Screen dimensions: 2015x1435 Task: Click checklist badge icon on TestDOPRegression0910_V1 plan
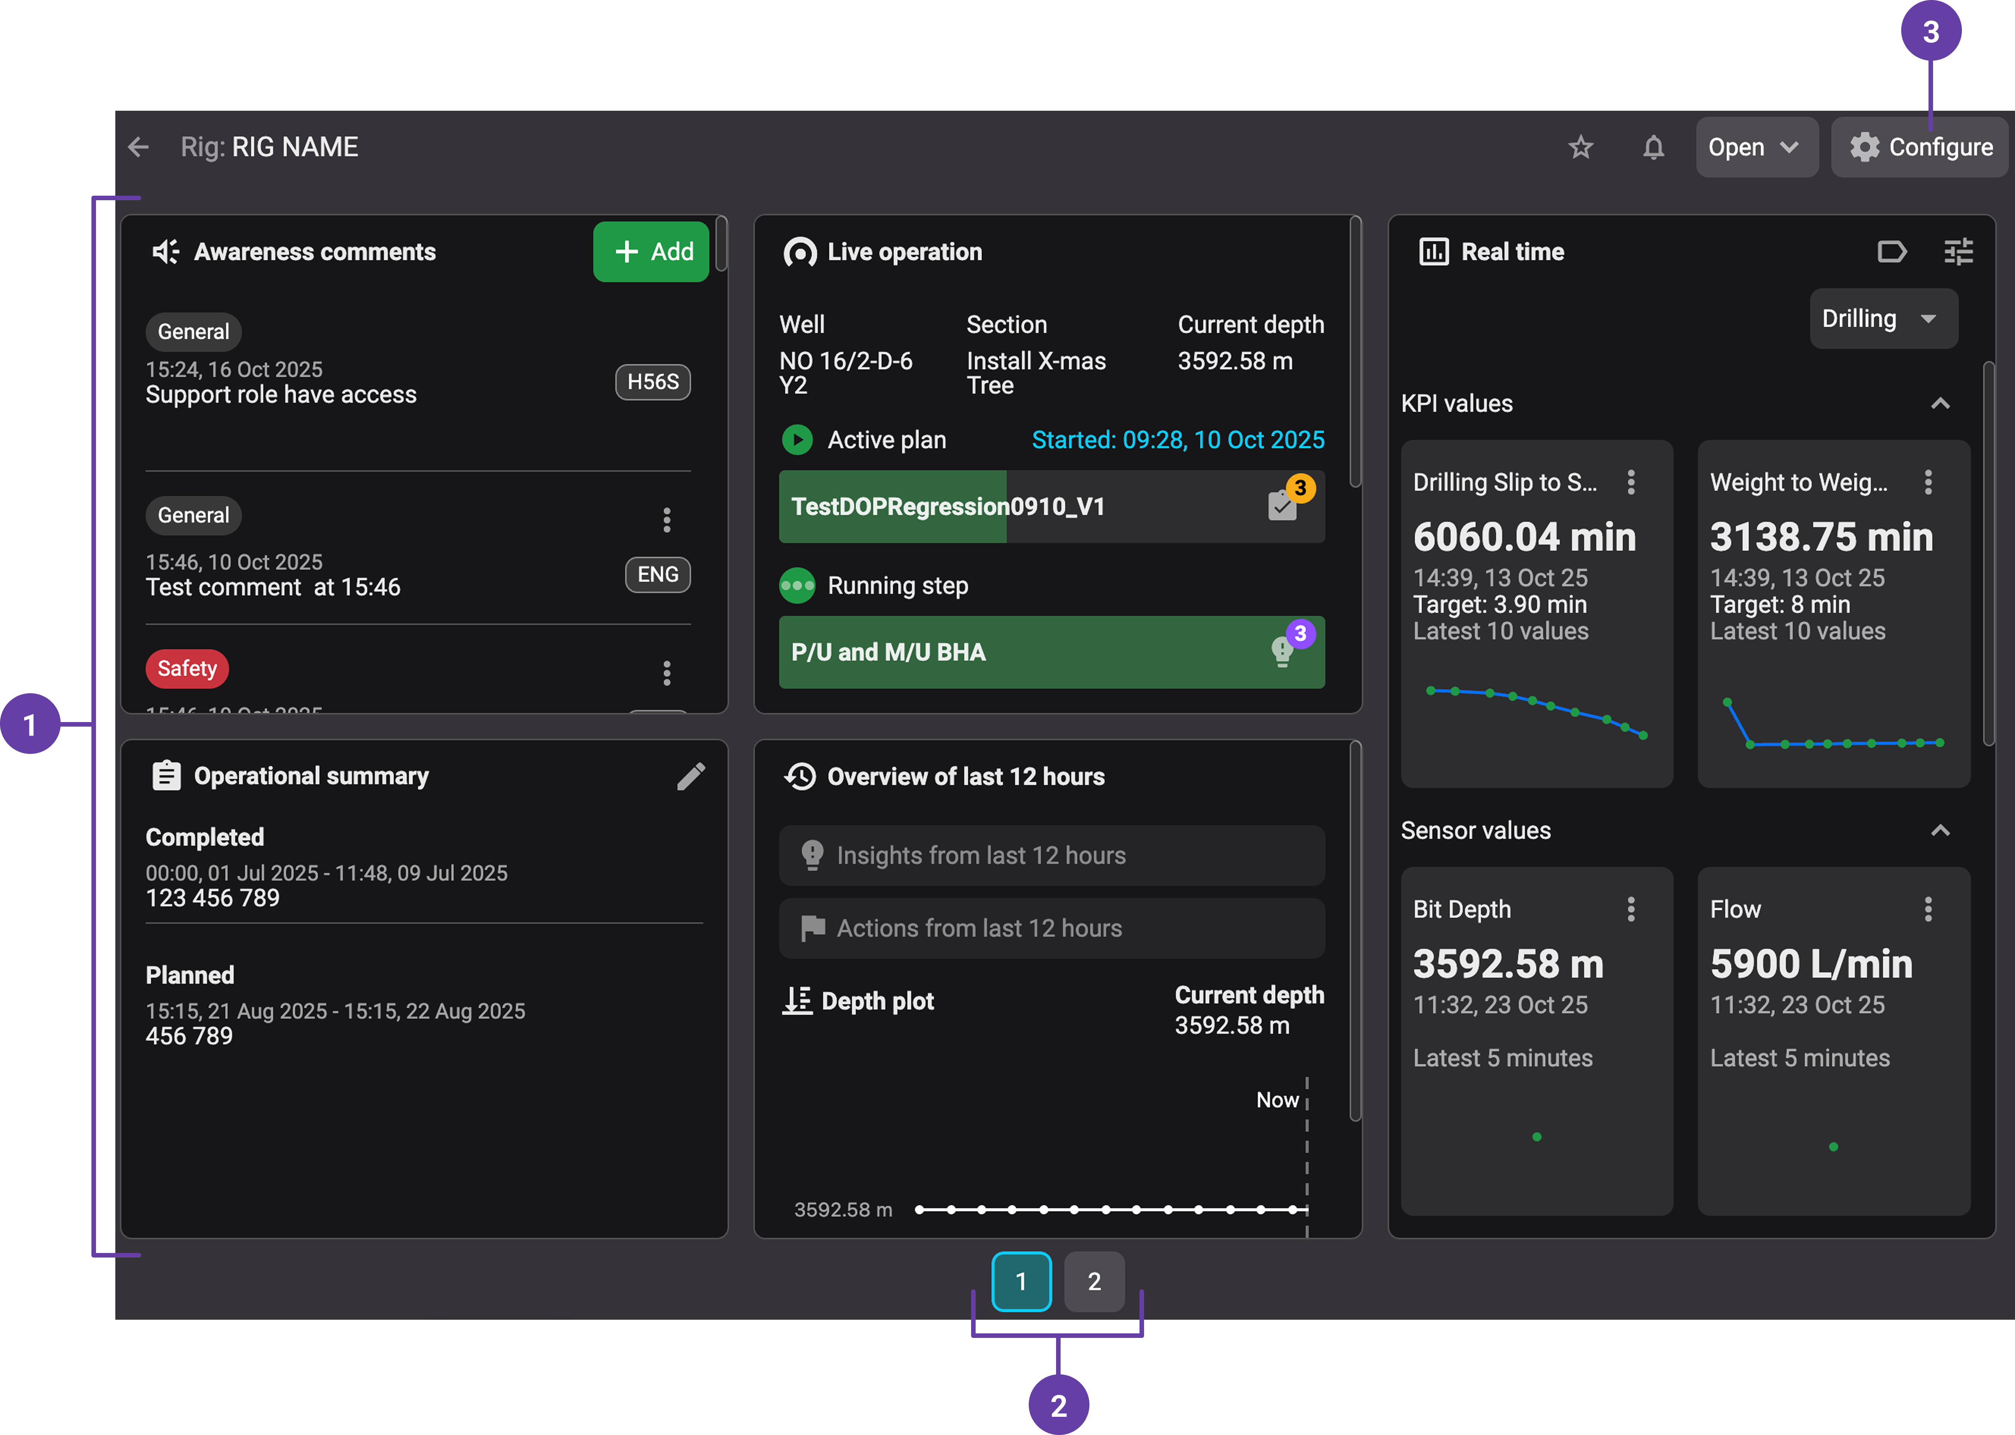pyautogui.click(x=1283, y=506)
